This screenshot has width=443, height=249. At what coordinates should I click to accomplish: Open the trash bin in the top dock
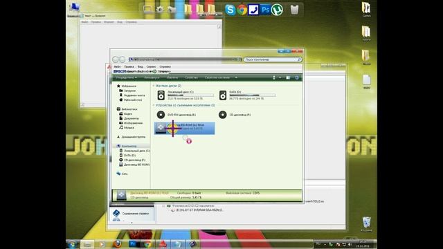tap(294, 10)
